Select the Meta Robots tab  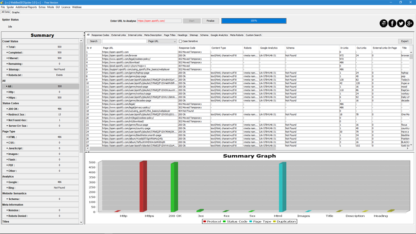237,35
